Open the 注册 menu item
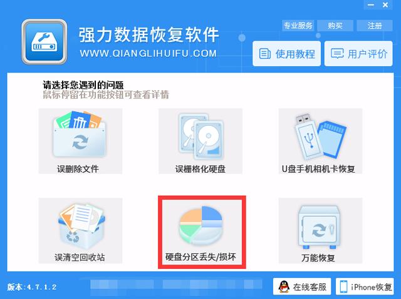 point(375,26)
